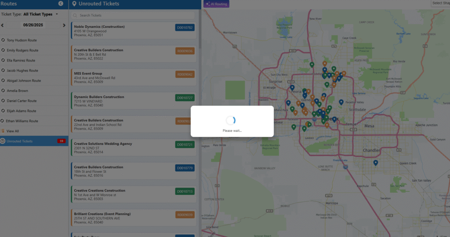Select the Brilliant Creations (Event Planning) ticket
Viewport: 450px width, 237px height.
coord(134,218)
